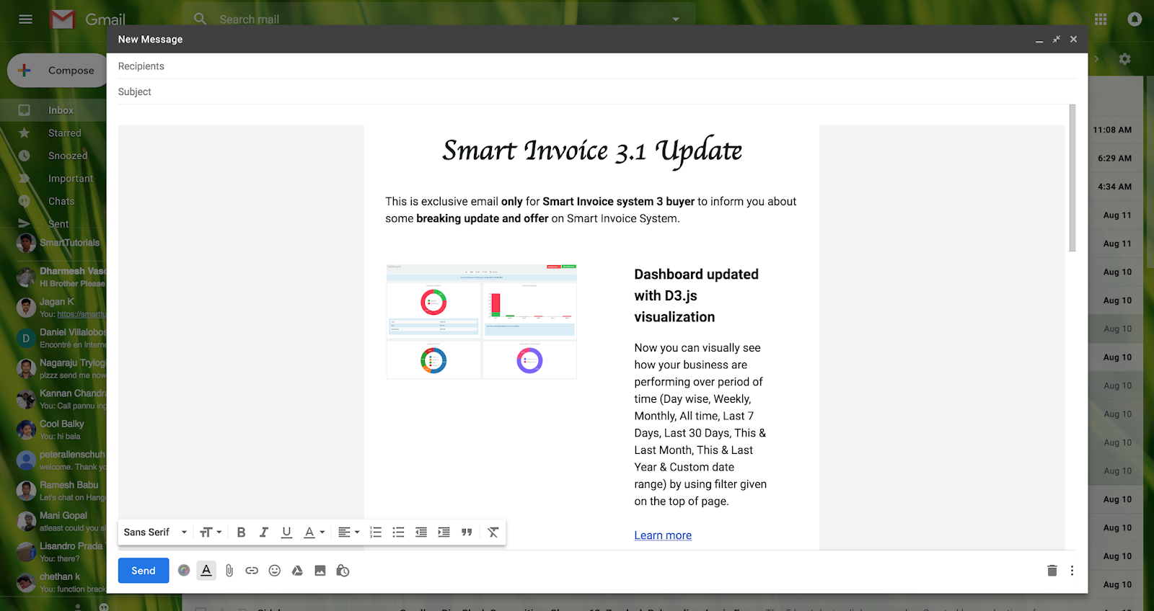Click the Search mail field
Viewport: 1154px width, 611px height.
pyautogui.click(x=440, y=19)
